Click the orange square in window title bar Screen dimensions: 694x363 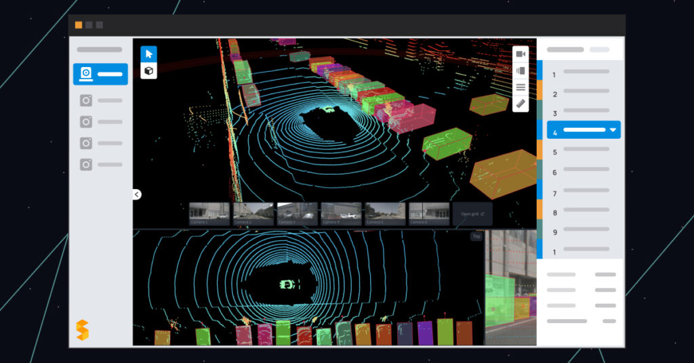tap(79, 25)
